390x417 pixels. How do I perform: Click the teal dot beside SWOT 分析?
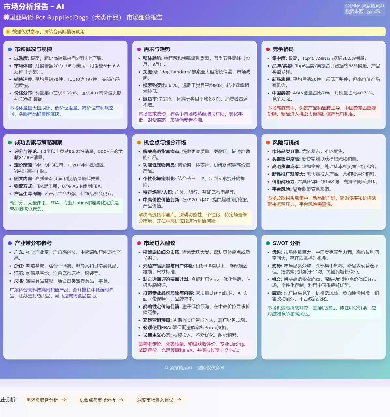point(268,243)
